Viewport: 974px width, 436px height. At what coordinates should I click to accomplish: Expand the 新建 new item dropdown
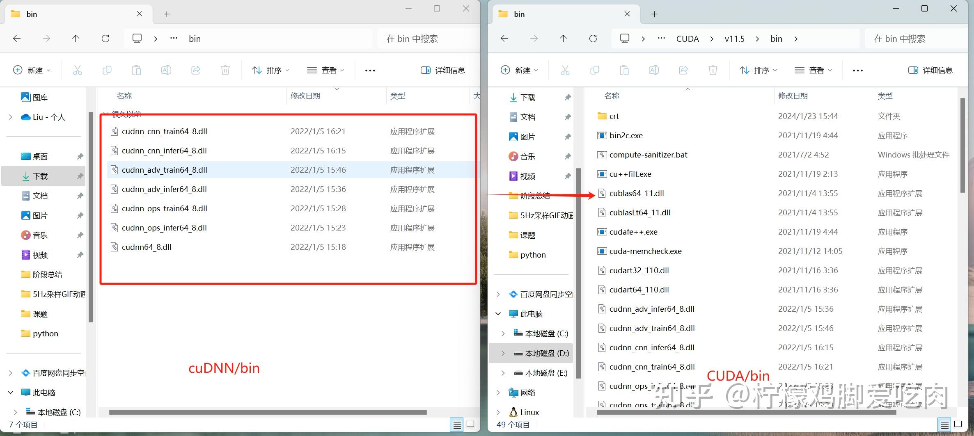[32, 70]
